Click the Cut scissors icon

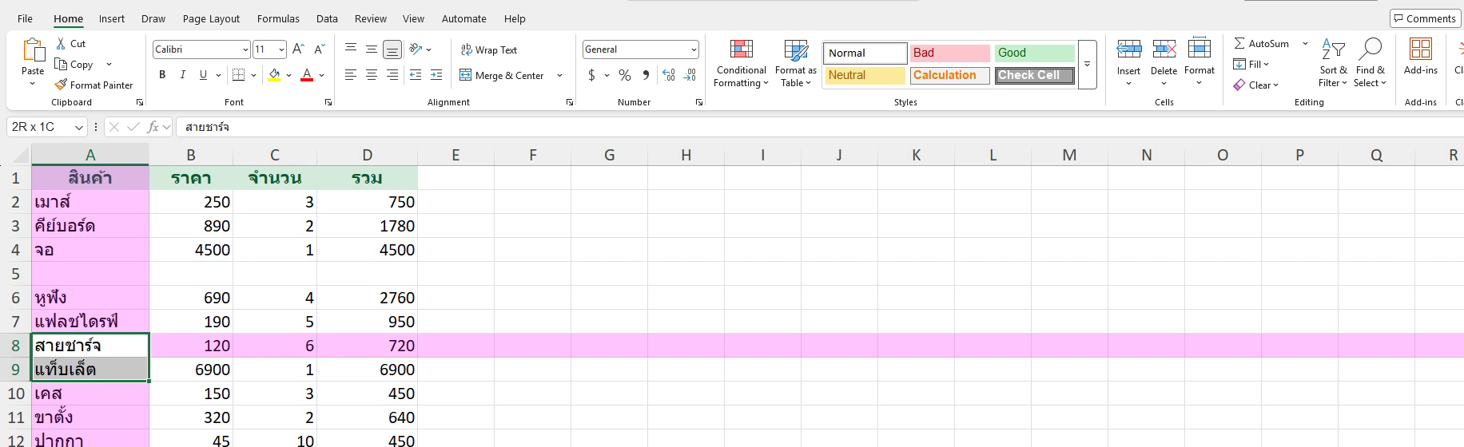point(62,44)
